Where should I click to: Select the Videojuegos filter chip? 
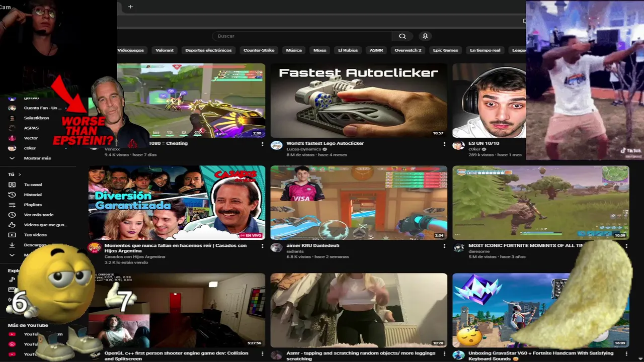(131, 50)
